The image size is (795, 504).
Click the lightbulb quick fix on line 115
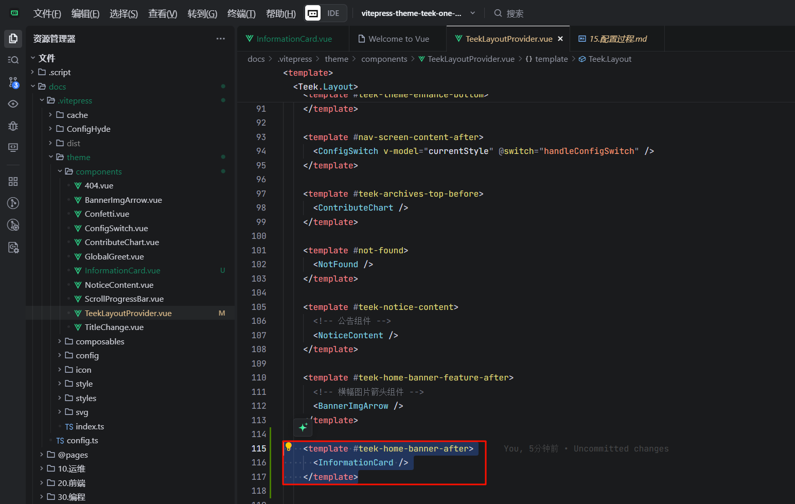click(289, 447)
